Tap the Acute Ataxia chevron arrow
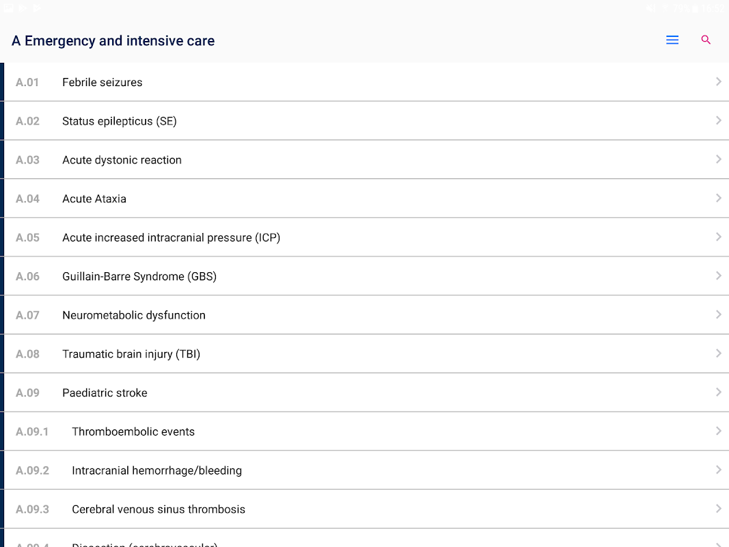This screenshot has height=547, width=729. point(718,198)
